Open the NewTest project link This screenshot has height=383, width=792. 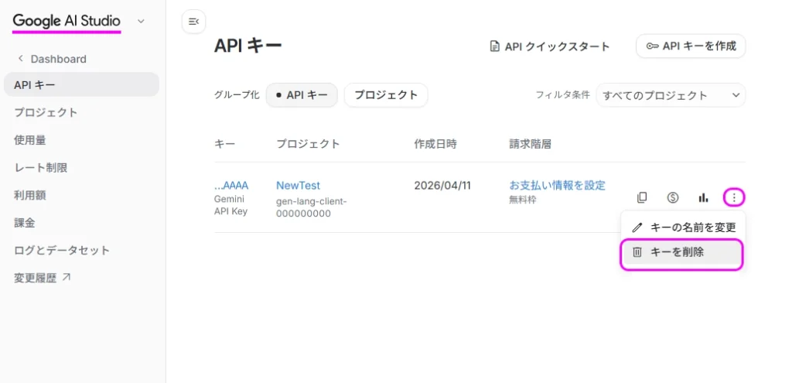(298, 185)
